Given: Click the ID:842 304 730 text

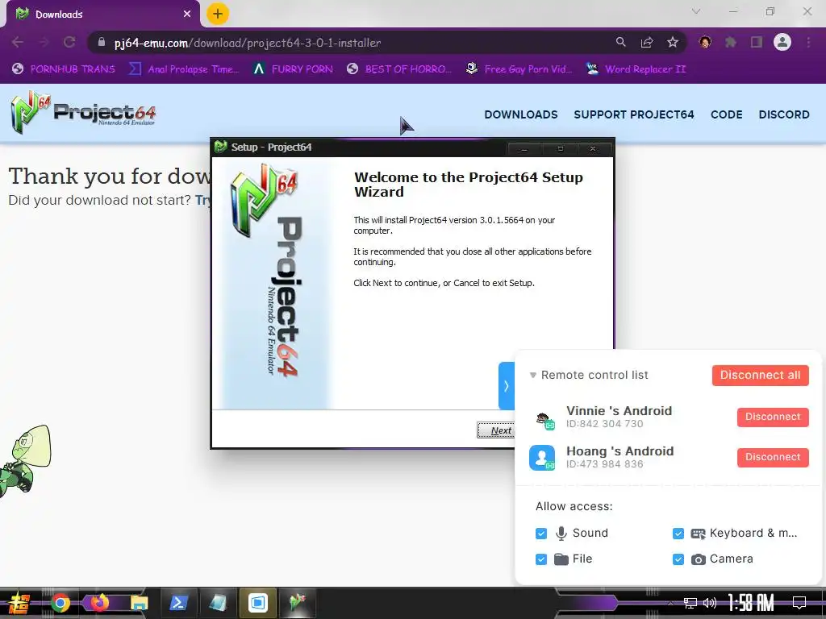Looking at the screenshot, I should tap(604, 424).
